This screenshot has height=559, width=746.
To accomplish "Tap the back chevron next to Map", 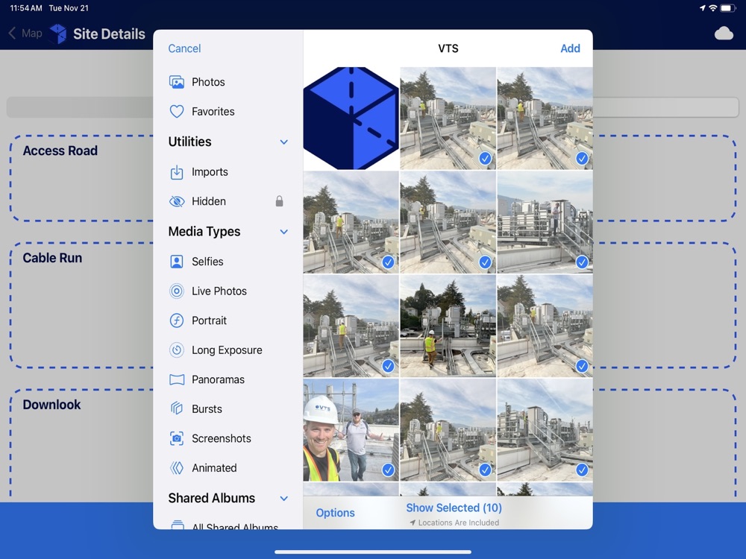I will click(x=13, y=34).
